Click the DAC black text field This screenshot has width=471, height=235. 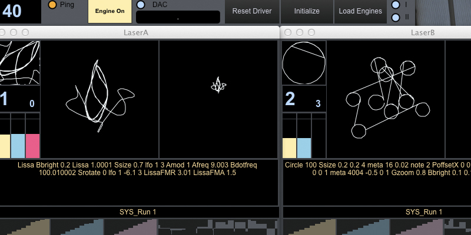pyautogui.click(x=178, y=17)
